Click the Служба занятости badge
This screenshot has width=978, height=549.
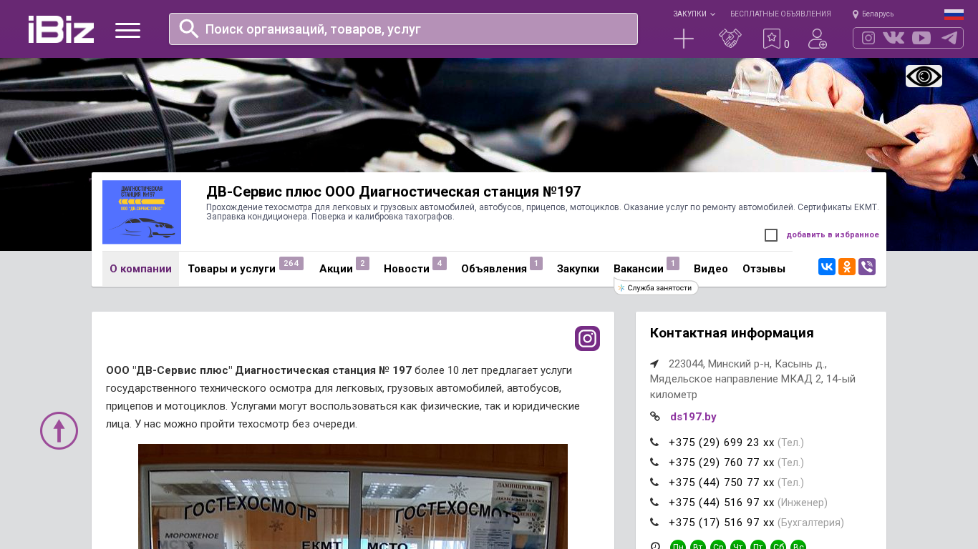click(656, 287)
